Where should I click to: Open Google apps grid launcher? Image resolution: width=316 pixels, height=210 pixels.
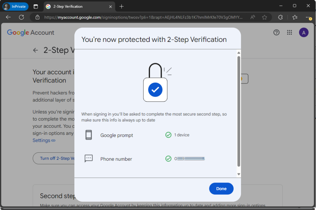click(x=289, y=32)
